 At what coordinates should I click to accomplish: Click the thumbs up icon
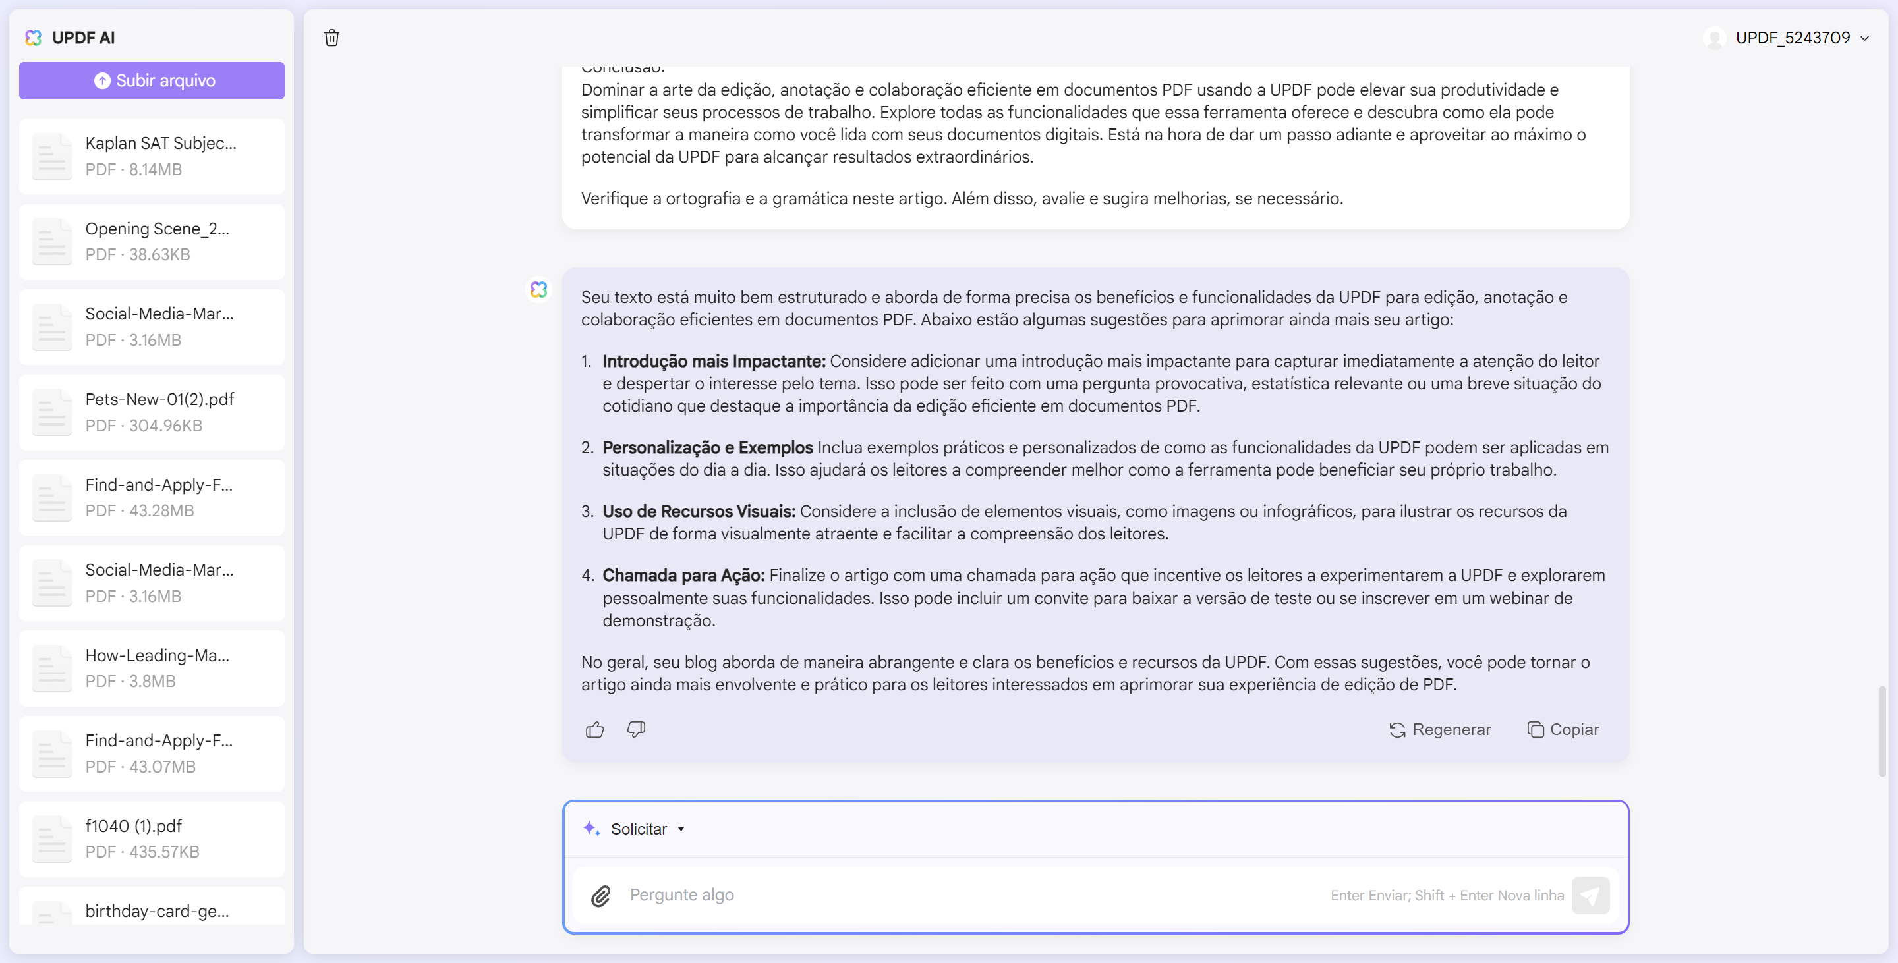coord(594,730)
